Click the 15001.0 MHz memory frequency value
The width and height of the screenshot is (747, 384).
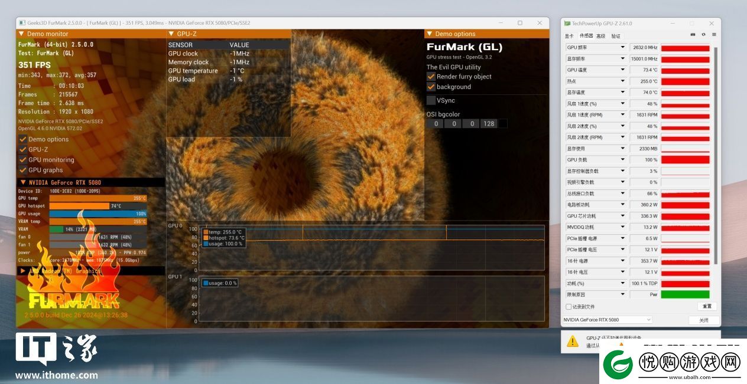(x=644, y=58)
